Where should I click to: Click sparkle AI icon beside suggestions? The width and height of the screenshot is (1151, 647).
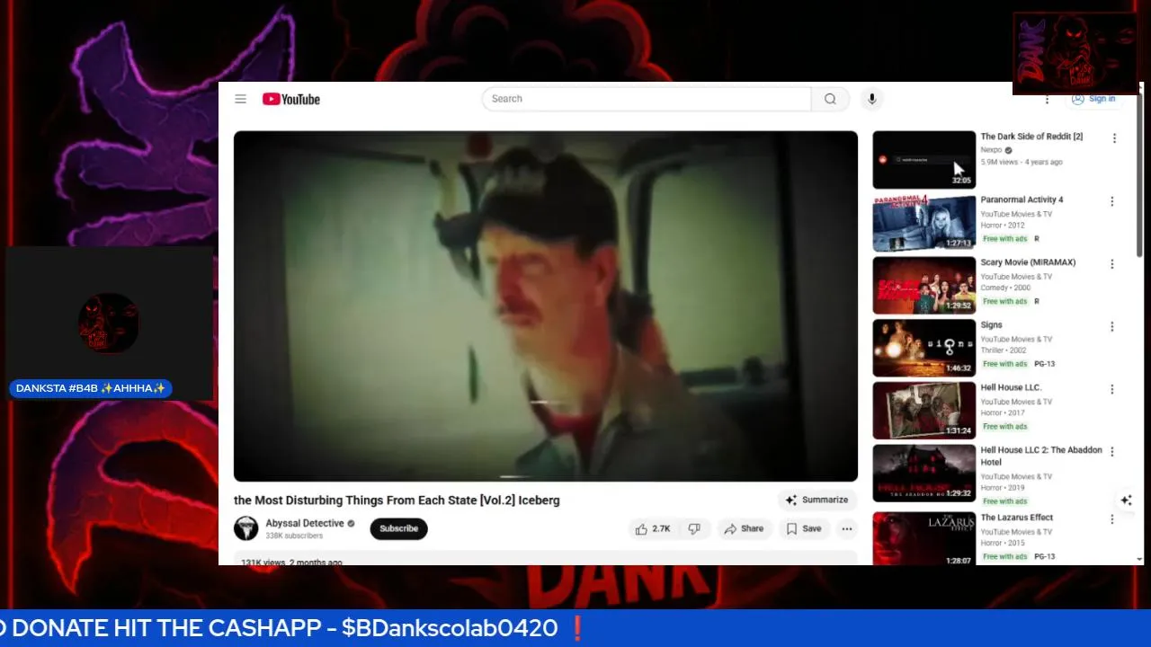[1126, 501]
